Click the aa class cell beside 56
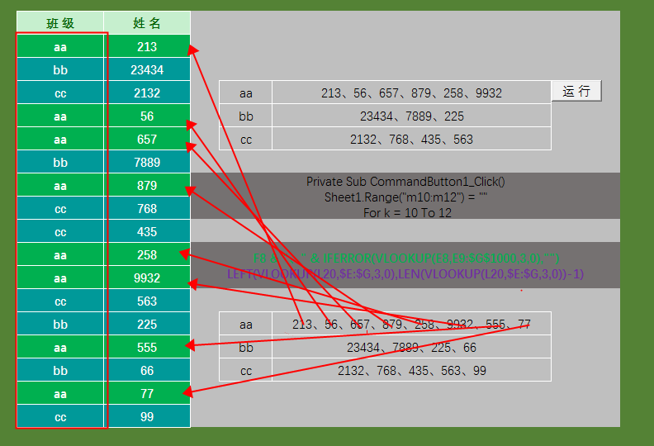The image size is (654, 446). [60, 116]
